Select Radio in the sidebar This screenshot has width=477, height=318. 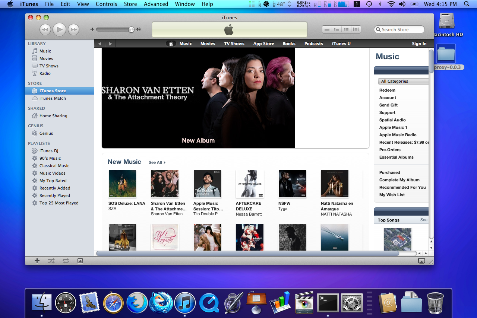pos(45,73)
